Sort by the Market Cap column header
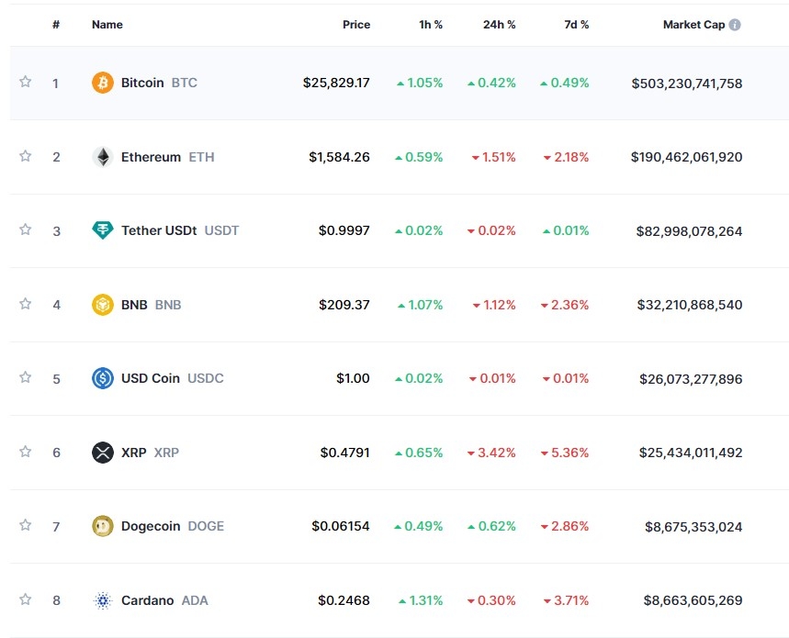Viewport: 789px width, 638px height. click(x=693, y=25)
